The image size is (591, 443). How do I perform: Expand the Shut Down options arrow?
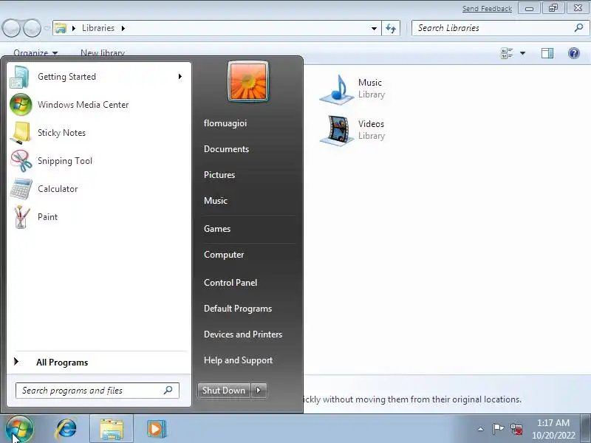click(x=259, y=391)
